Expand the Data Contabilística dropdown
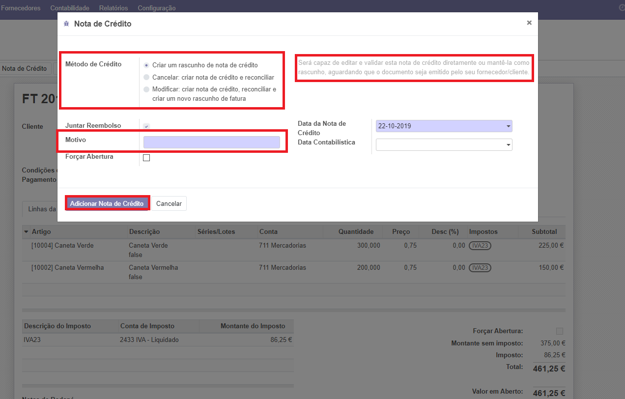Viewport: 625px width, 399px height. [508, 145]
